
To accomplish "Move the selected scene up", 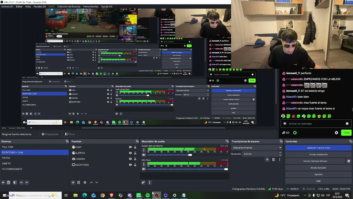I will coord(21,182).
